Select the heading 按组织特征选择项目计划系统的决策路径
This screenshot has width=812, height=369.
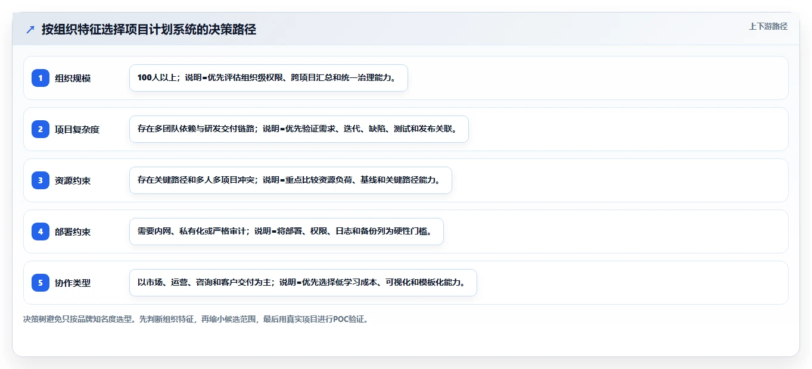[149, 29]
